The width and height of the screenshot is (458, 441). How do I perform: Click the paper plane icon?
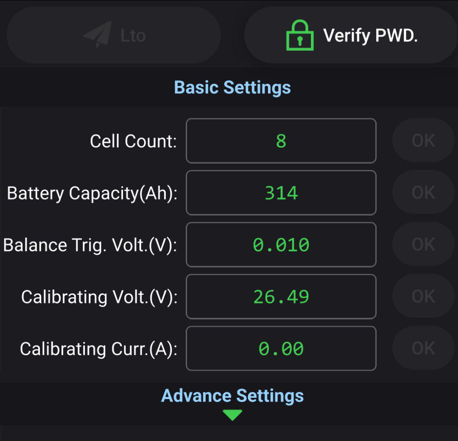[x=98, y=35]
